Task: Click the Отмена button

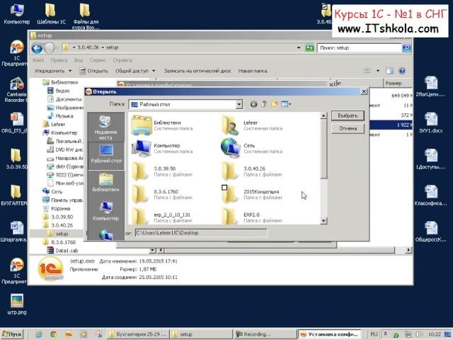Action: pos(348,128)
